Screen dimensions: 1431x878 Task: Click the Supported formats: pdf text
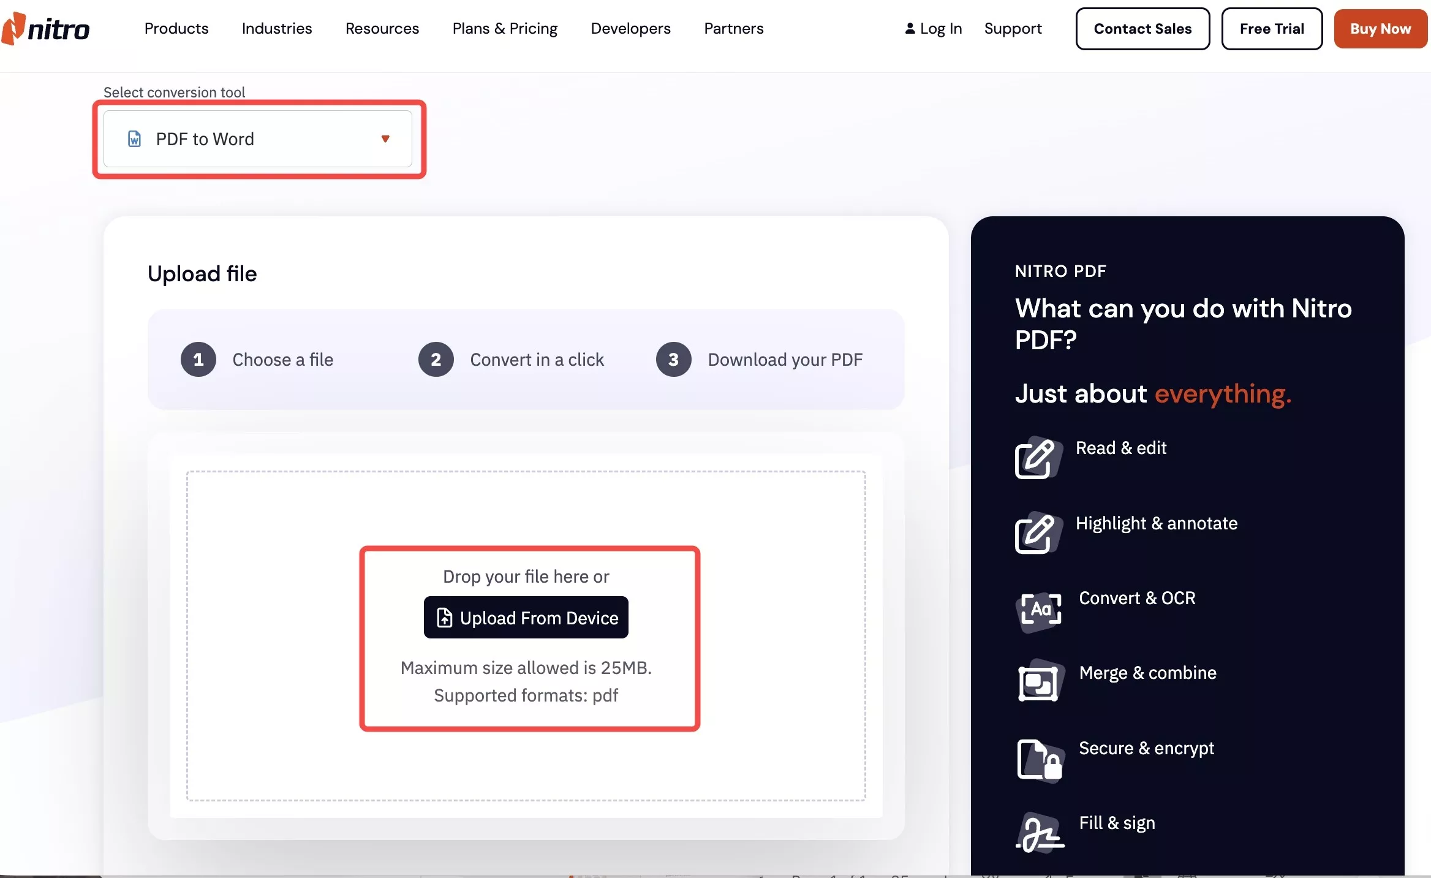click(x=526, y=695)
